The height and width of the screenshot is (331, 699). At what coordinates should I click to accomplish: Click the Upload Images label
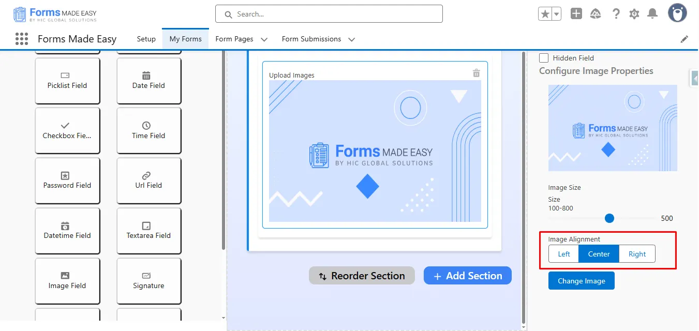coord(292,75)
